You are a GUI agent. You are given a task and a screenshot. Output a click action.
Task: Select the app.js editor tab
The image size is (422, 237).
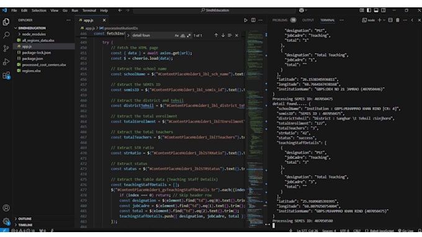click(91, 20)
